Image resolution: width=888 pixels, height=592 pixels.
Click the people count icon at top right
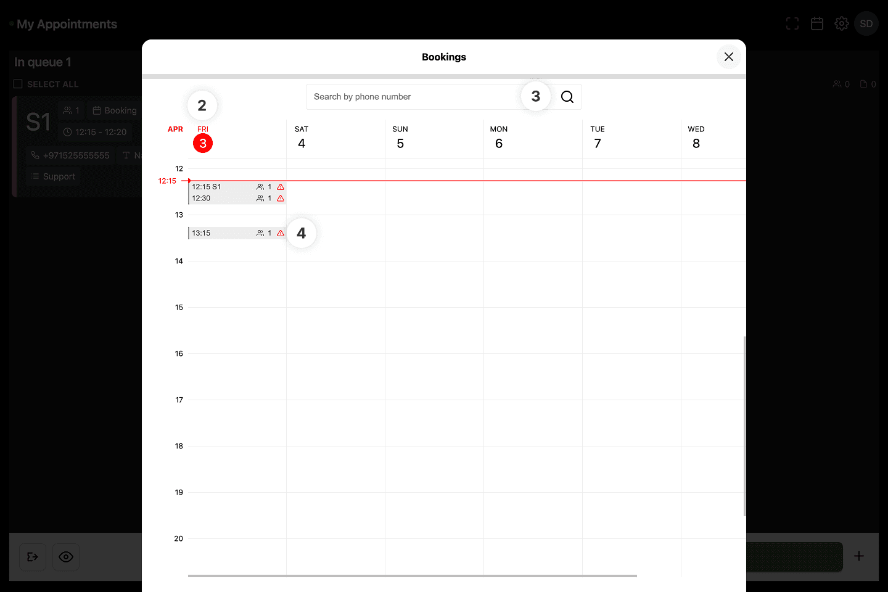(x=837, y=84)
